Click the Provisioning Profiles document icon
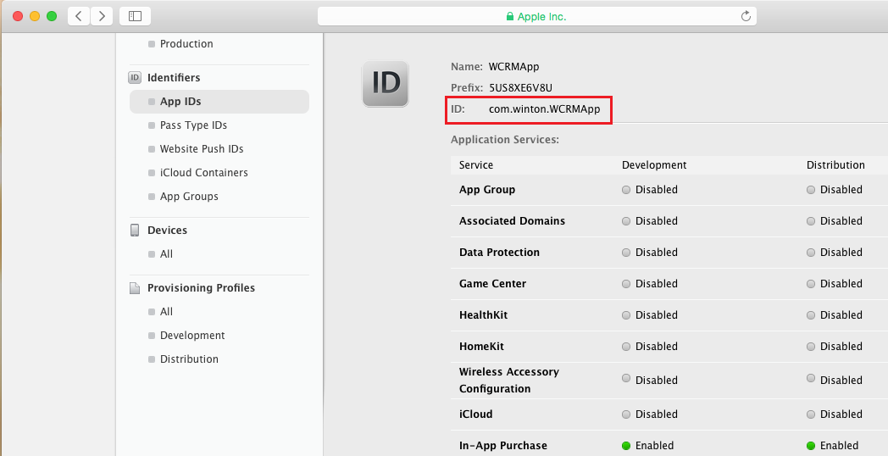888x456 pixels. [x=135, y=288]
